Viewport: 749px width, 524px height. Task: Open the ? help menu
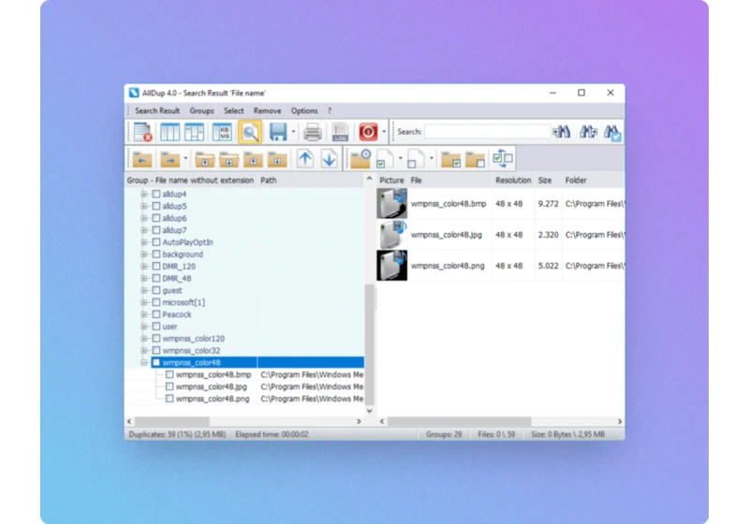330,110
